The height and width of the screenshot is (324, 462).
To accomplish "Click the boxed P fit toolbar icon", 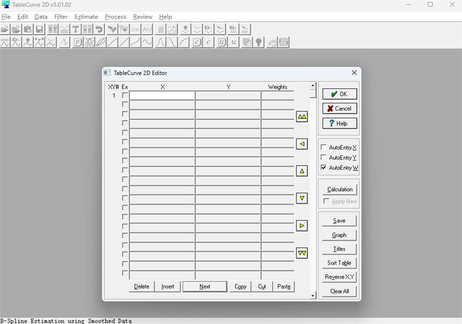I will tap(78, 42).
